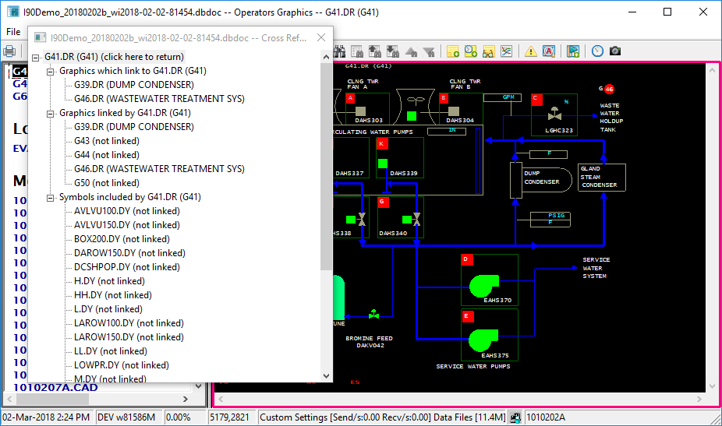Viewport: 722px width, 426px height.
Task: Click the red E tag above EAHS375
Action: [x=467, y=316]
